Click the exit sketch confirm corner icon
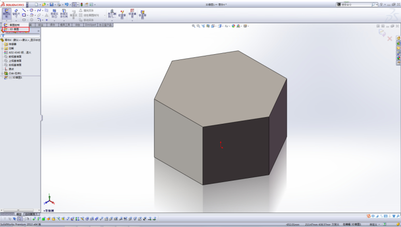The width and height of the screenshot is (401, 227). tap(382, 33)
